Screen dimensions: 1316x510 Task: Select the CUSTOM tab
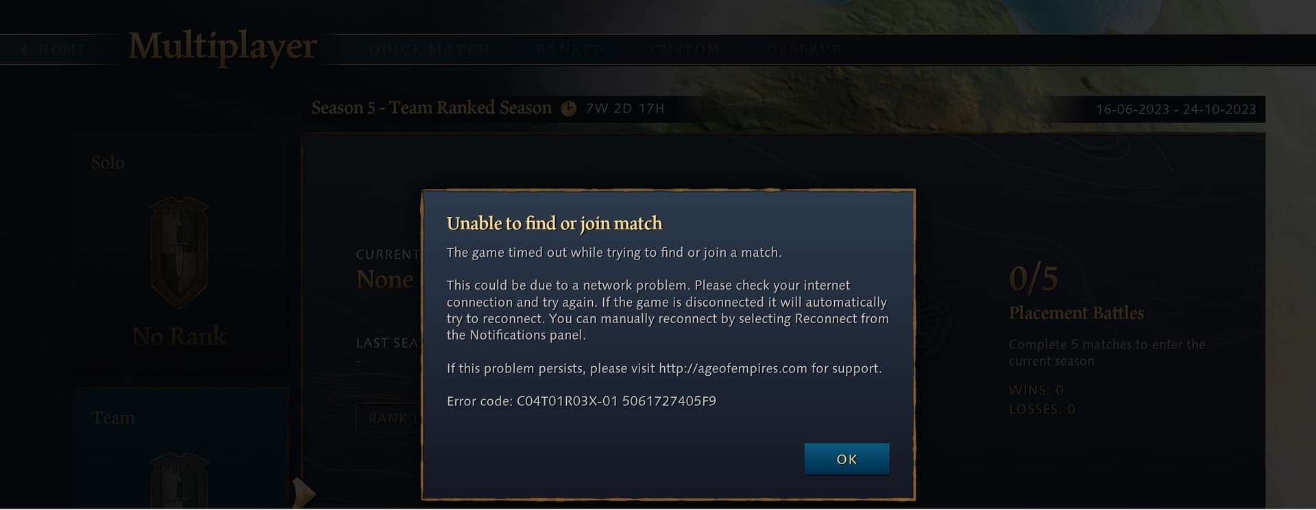click(685, 49)
